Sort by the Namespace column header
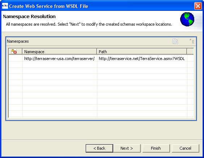Viewport: 204px width, 158px height. pos(59,52)
